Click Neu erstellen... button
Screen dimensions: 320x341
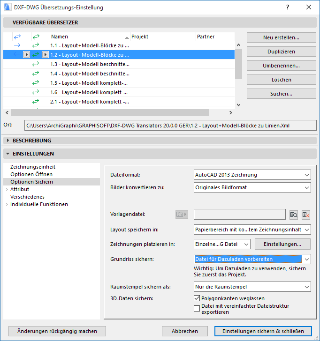(281, 37)
